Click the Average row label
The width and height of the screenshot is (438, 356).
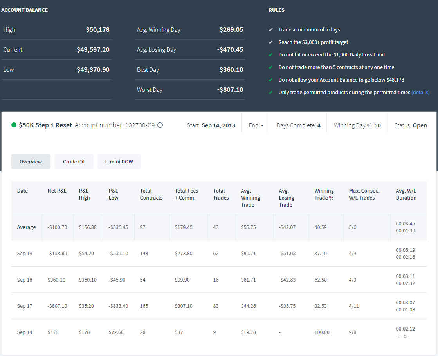[x=26, y=227]
